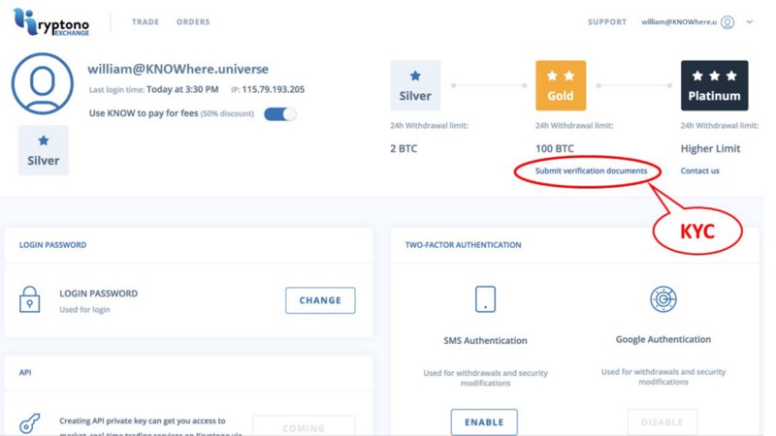Click the Contact us link
776x436 pixels.
(699, 171)
